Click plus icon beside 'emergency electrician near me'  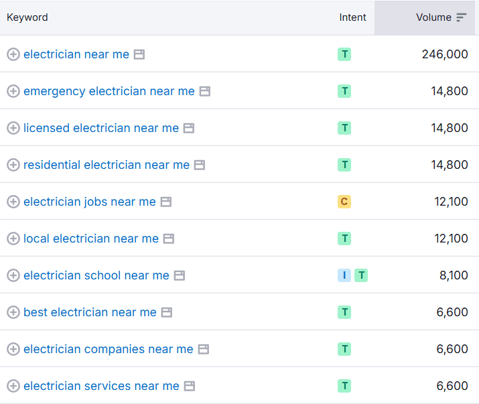(x=13, y=91)
